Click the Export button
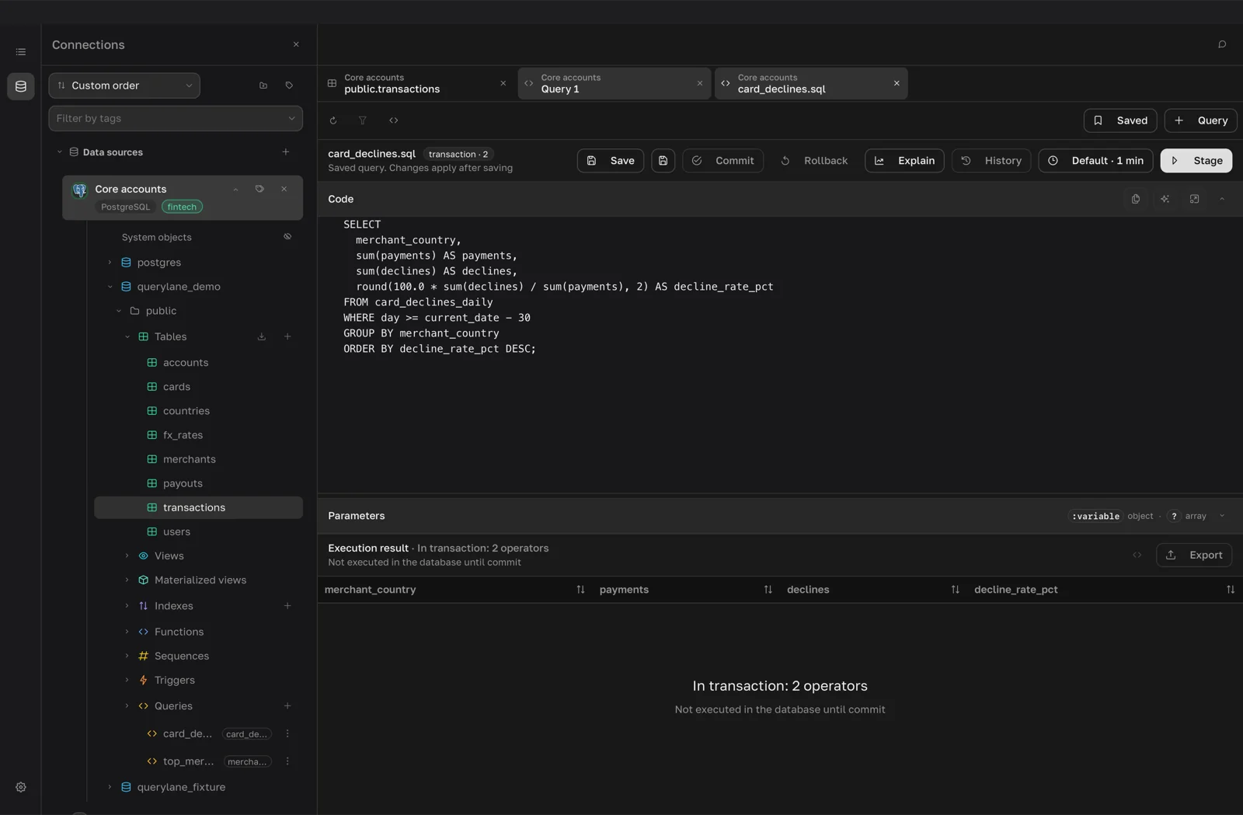 1194,556
